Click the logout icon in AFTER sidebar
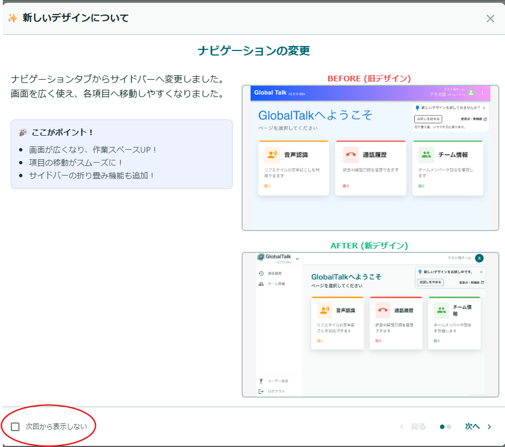 (261, 391)
